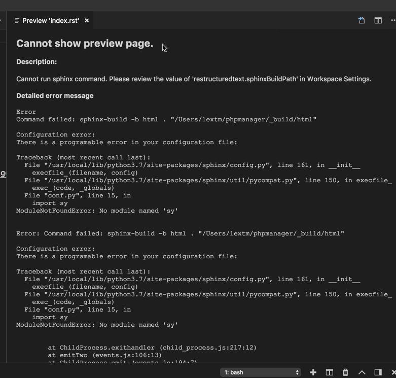Click the 'Detailed error message' heading
Image resolution: width=396 pixels, height=378 pixels.
tap(55, 96)
